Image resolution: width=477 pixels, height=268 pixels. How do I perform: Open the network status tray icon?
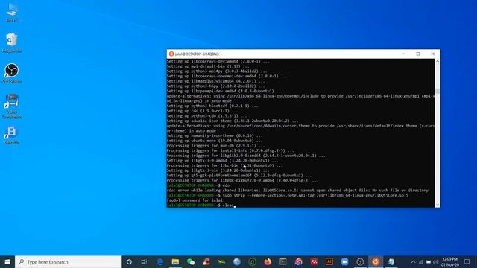(x=421, y=262)
